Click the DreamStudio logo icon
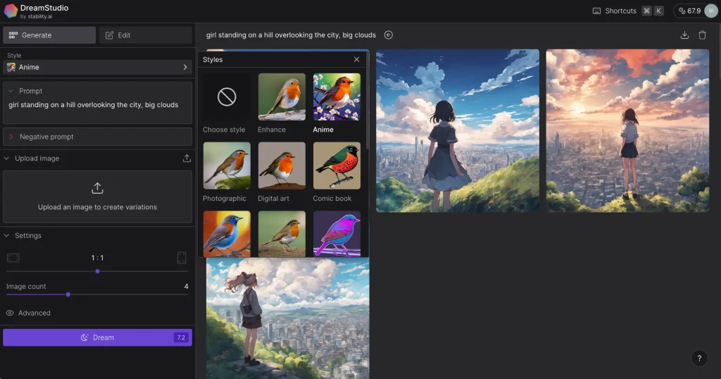 [x=11, y=11]
